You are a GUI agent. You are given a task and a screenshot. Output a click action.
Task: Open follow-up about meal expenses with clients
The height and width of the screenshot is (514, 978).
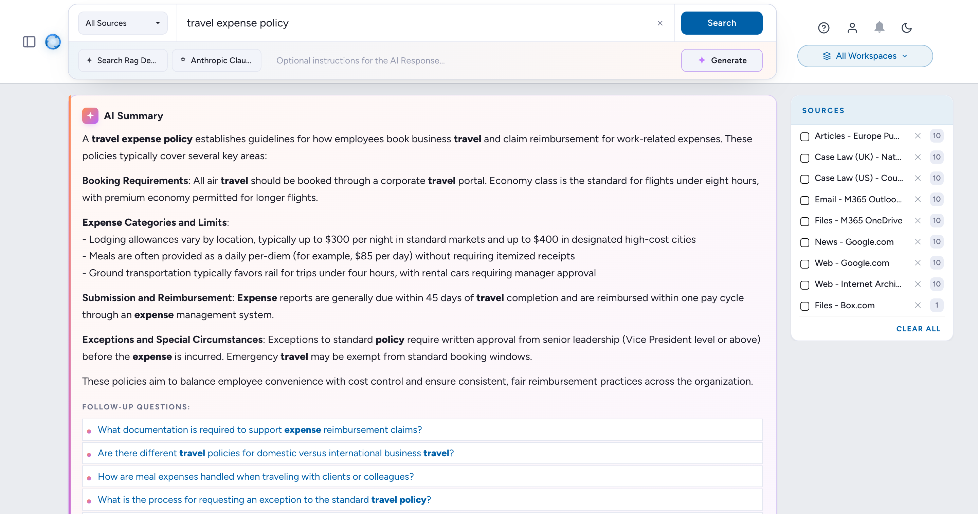pos(422,476)
